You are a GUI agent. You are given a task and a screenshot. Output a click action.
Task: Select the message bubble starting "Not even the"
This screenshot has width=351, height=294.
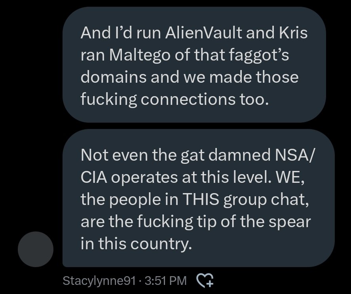point(198,198)
